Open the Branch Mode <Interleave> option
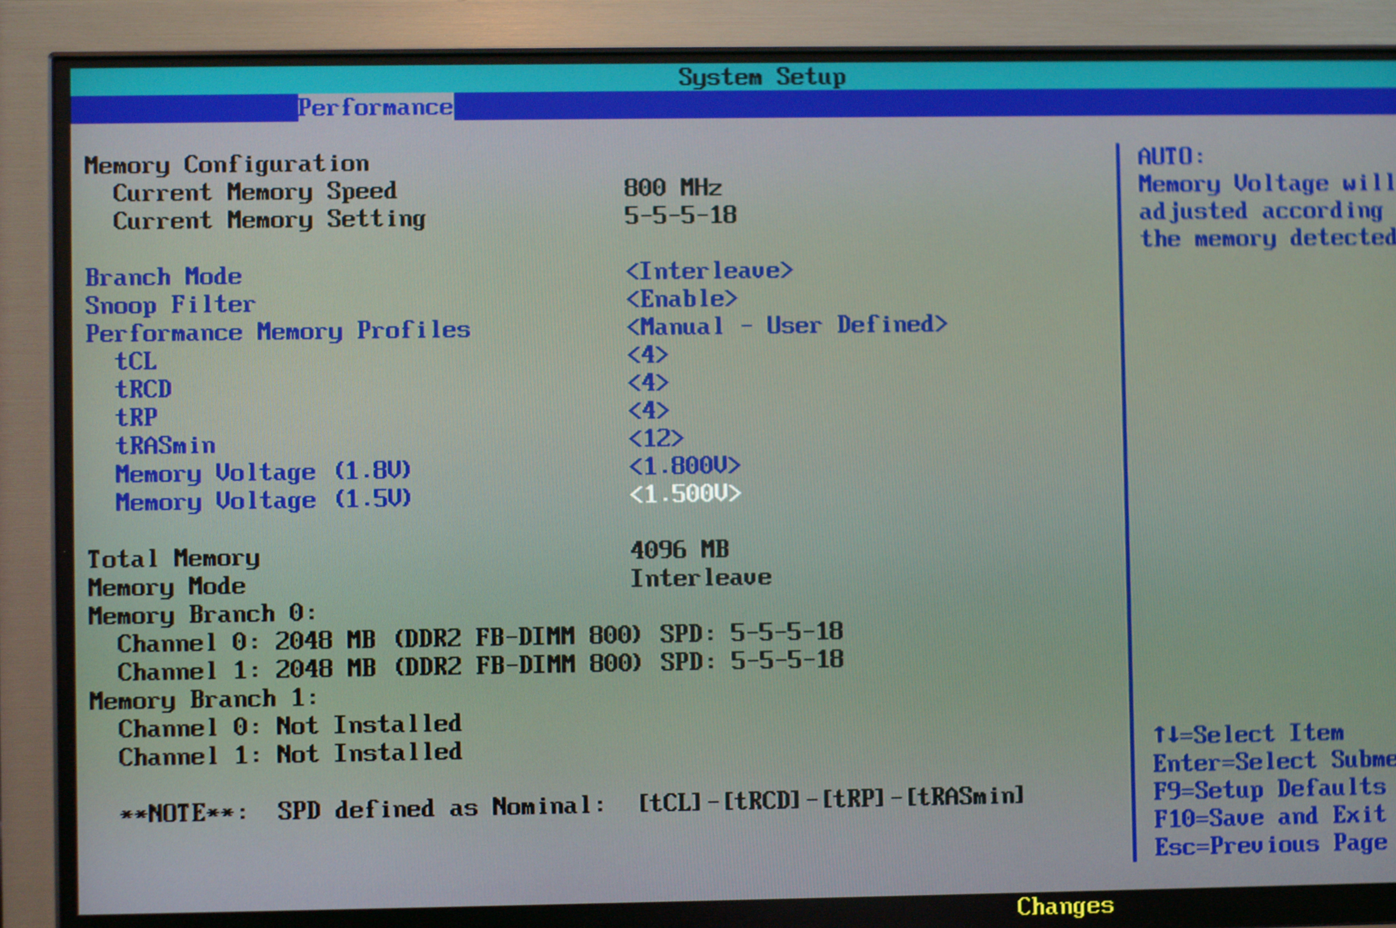The height and width of the screenshot is (928, 1396). (x=709, y=271)
